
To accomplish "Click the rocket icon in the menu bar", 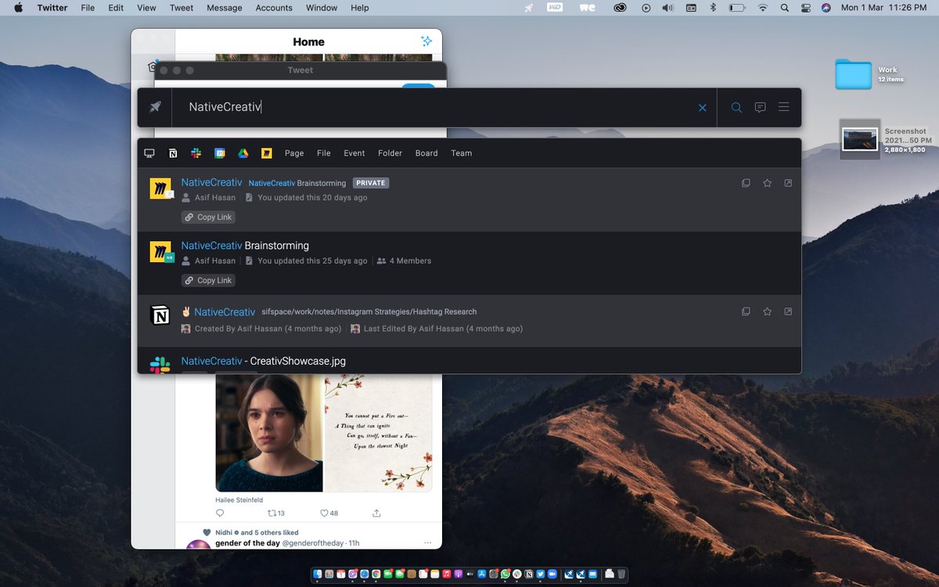I will tap(529, 8).
